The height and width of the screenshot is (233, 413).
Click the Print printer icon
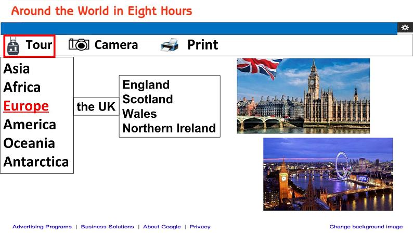pyautogui.click(x=170, y=45)
